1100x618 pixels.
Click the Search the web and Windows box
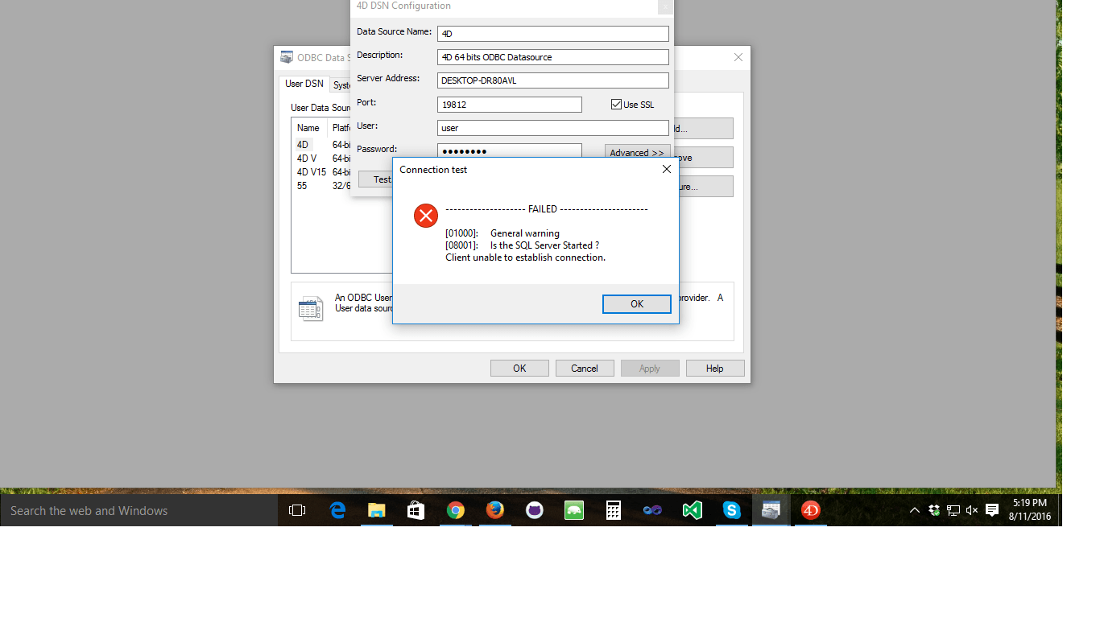tap(139, 510)
